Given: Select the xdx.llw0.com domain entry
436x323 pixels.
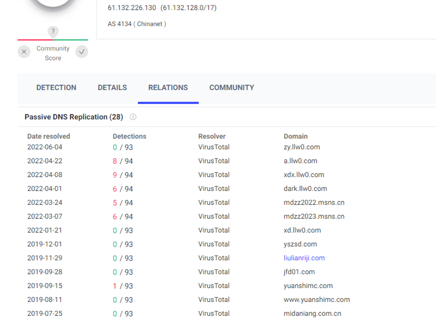Looking at the screenshot, I should tap(304, 175).
